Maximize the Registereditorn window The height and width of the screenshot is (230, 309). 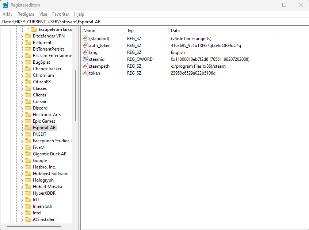point(284,5)
